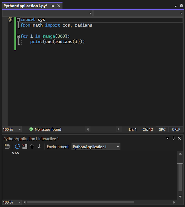Click the previous history up arrow

pyautogui.click(x=32, y=146)
